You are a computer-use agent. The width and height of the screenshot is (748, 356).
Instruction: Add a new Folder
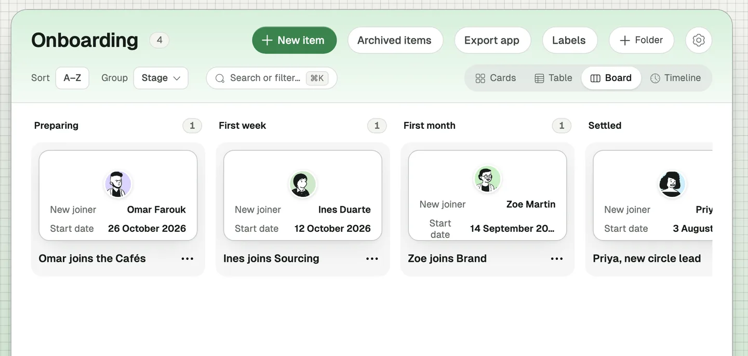(642, 40)
